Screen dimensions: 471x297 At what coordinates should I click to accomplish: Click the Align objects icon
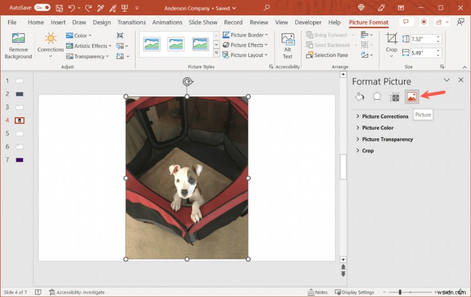pyautogui.click(x=366, y=35)
